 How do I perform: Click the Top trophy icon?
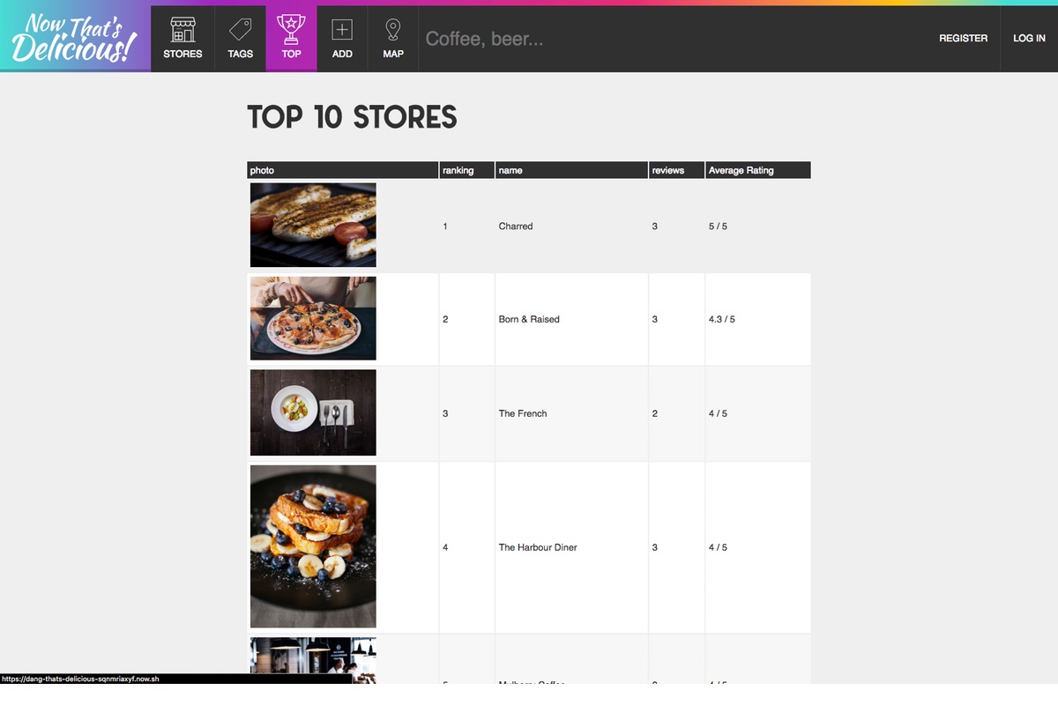[291, 30]
